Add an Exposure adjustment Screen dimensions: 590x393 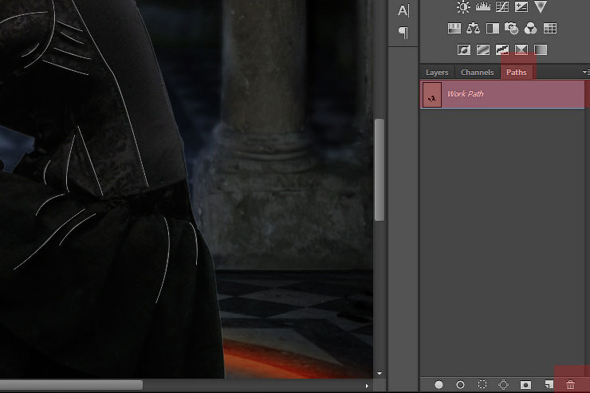coord(521,7)
